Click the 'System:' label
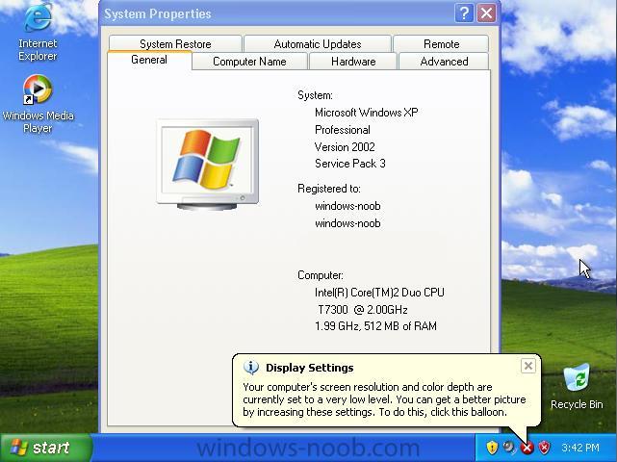Screen dimensions: 617x462 (x=315, y=95)
